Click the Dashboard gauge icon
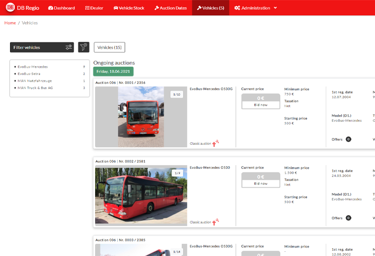Screen dimensions: 375x256 pos(50,8)
